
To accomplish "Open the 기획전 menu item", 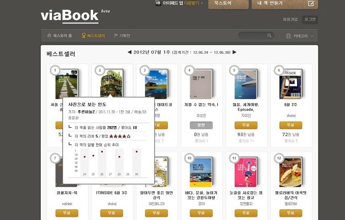I will coord(122,35).
